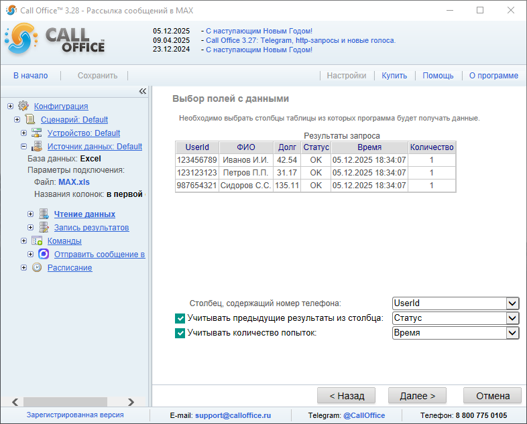
Task: Click the Сценарий: Default scroll icon
Action: [x=30, y=119]
